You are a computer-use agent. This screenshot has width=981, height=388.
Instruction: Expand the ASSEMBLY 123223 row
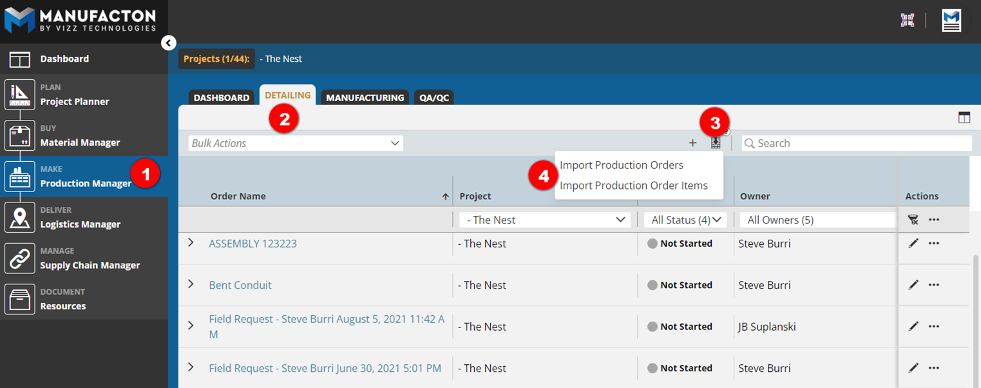coord(191,243)
